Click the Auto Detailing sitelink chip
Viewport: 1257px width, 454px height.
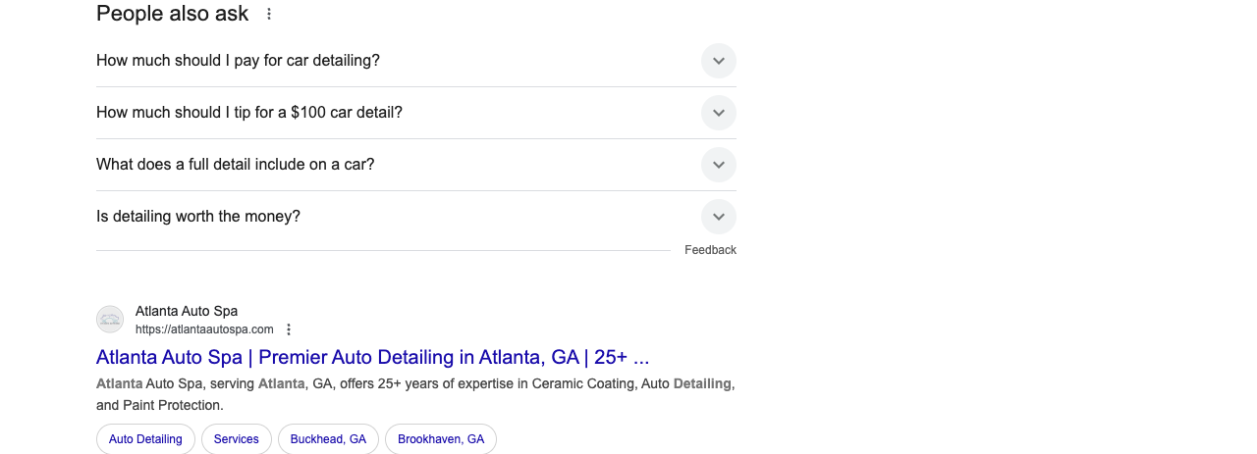[x=145, y=439]
